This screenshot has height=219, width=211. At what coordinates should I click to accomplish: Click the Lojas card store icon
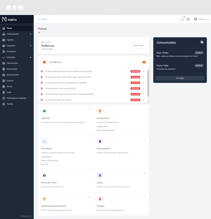pyautogui.click(x=100, y=175)
